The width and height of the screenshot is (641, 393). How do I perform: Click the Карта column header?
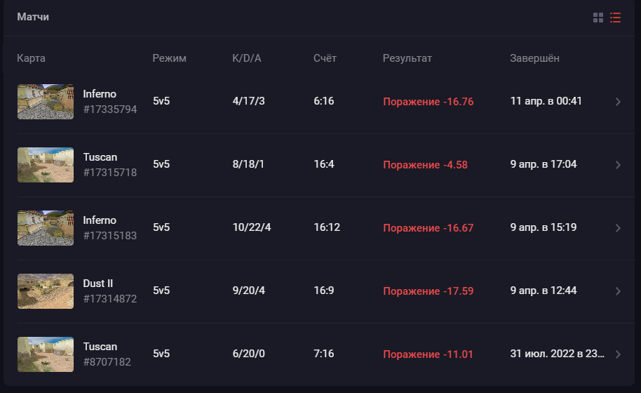tap(32, 58)
